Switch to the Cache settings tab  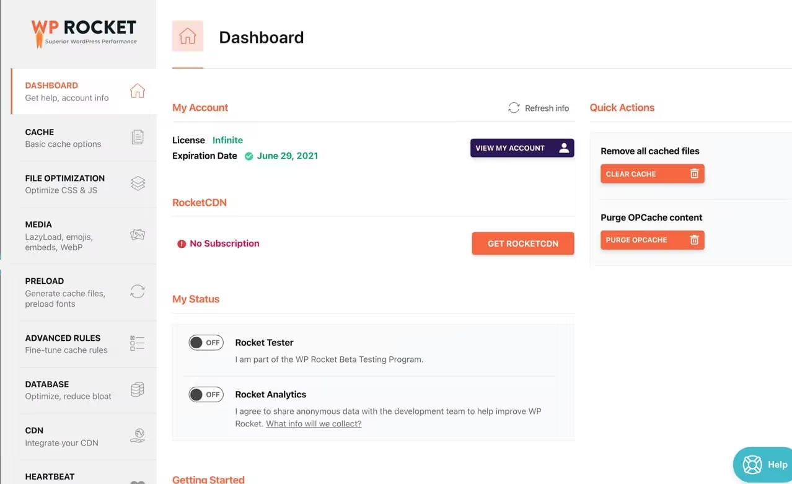click(63, 138)
